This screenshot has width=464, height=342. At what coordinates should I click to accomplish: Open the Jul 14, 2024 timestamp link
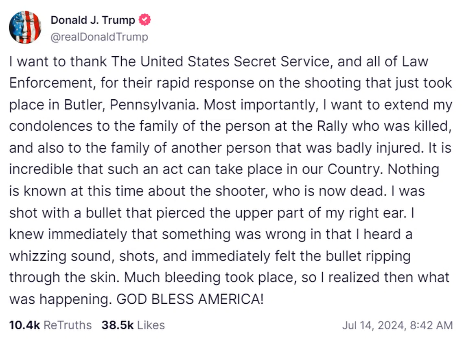click(x=397, y=325)
